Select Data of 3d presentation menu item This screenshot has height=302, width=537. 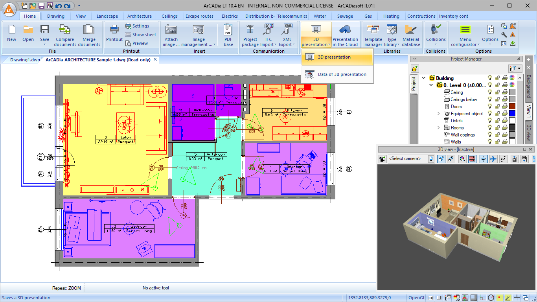click(x=337, y=74)
